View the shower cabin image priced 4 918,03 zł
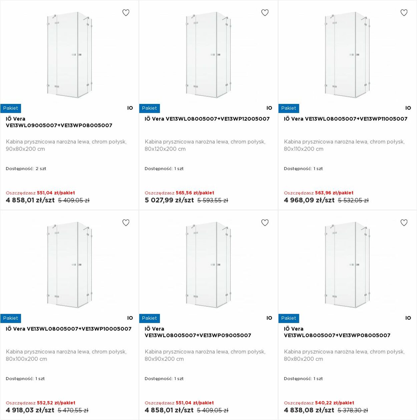The image size is (417, 420). click(69, 265)
